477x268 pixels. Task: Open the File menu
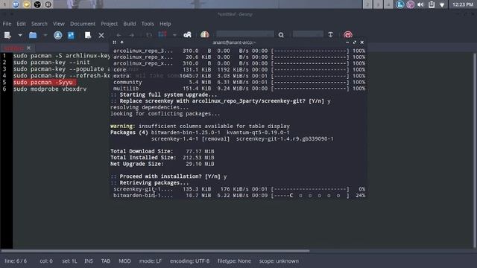click(7, 24)
